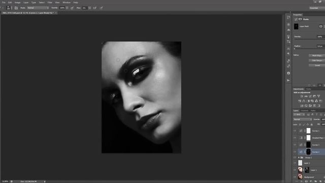Open the Window menu
This screenshot has height=183, width=325.
(67, 3)
